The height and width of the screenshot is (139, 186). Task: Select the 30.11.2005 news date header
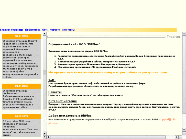(21, 36)
